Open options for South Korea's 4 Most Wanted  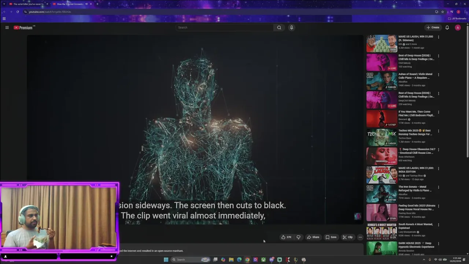pyautogui.click(x=438, y=225)
